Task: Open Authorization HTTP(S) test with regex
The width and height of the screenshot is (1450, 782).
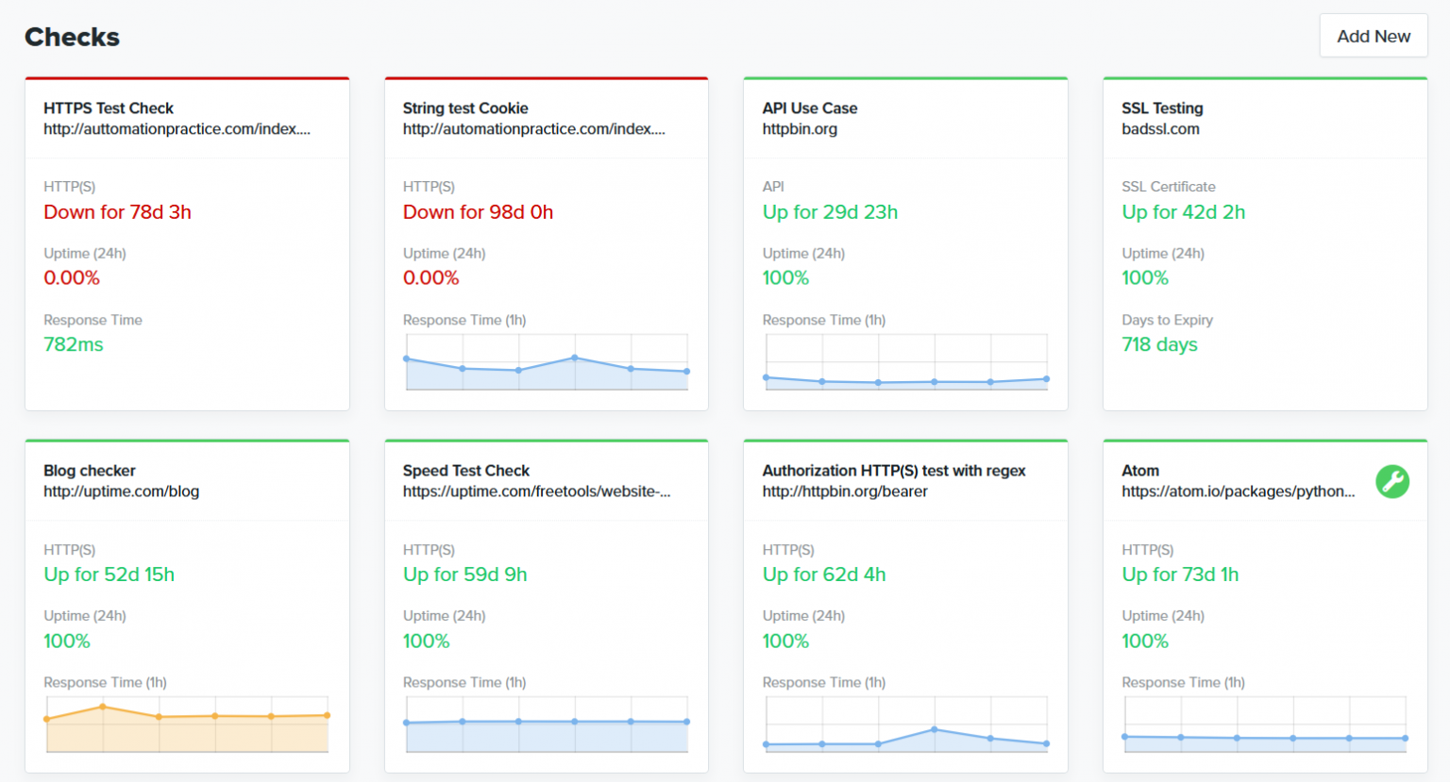Action: [x=893, y=471]
